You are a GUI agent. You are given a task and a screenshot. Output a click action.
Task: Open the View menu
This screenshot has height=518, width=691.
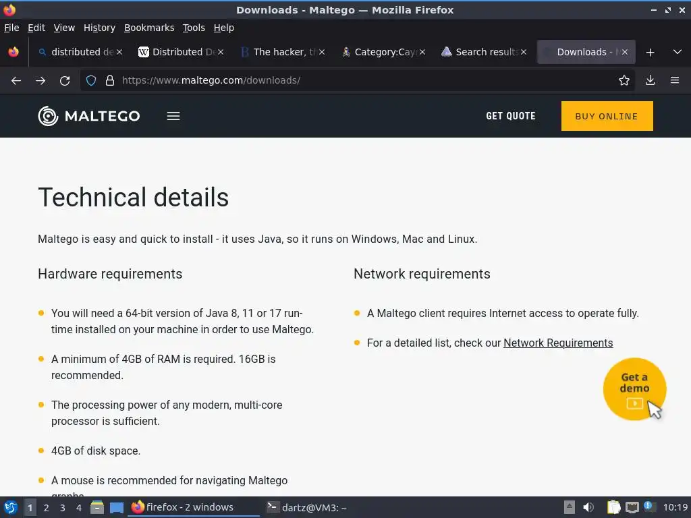[x=64, y=28]
